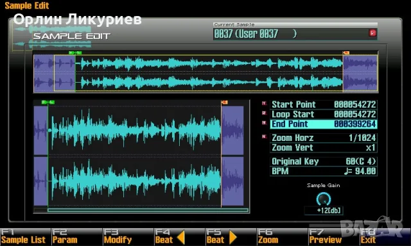411x246 pixels.
Task: Click the Start Point value 000054272
Action: pos(355,104)
